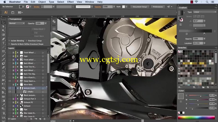Select the Magic Wand tool
Screen dimensions: 218x122
3,30
